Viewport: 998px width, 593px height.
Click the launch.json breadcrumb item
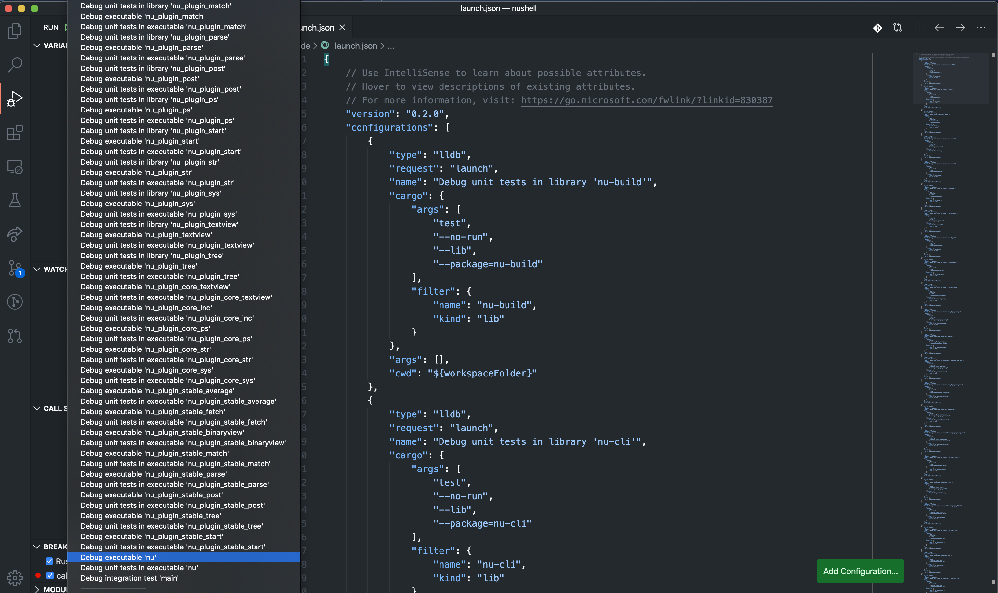click(x=356, y=46)
